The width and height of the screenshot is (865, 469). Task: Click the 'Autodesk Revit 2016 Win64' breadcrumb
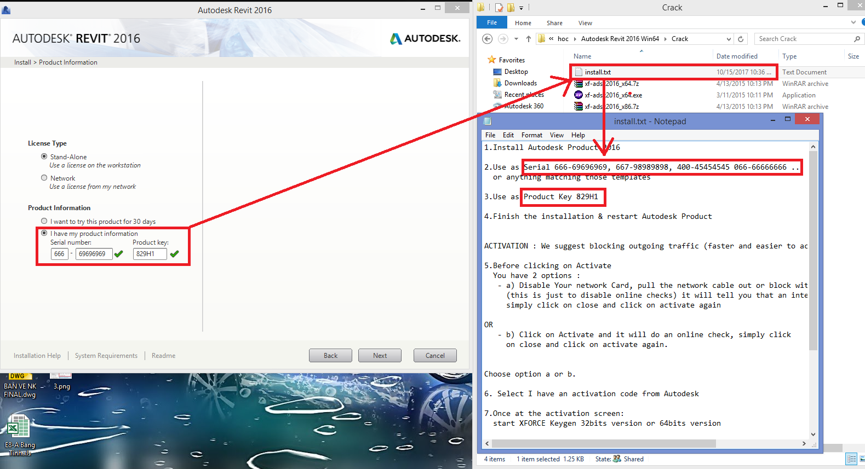tap(620, 39)
